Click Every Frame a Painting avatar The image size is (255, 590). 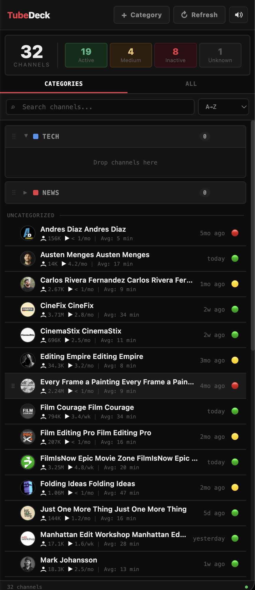28,386
